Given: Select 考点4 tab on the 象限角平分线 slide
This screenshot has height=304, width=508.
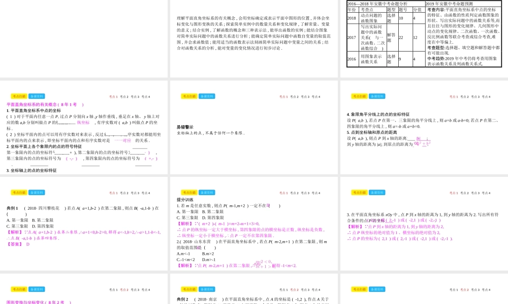Looking at the screenshot, I should pos(486,97).
